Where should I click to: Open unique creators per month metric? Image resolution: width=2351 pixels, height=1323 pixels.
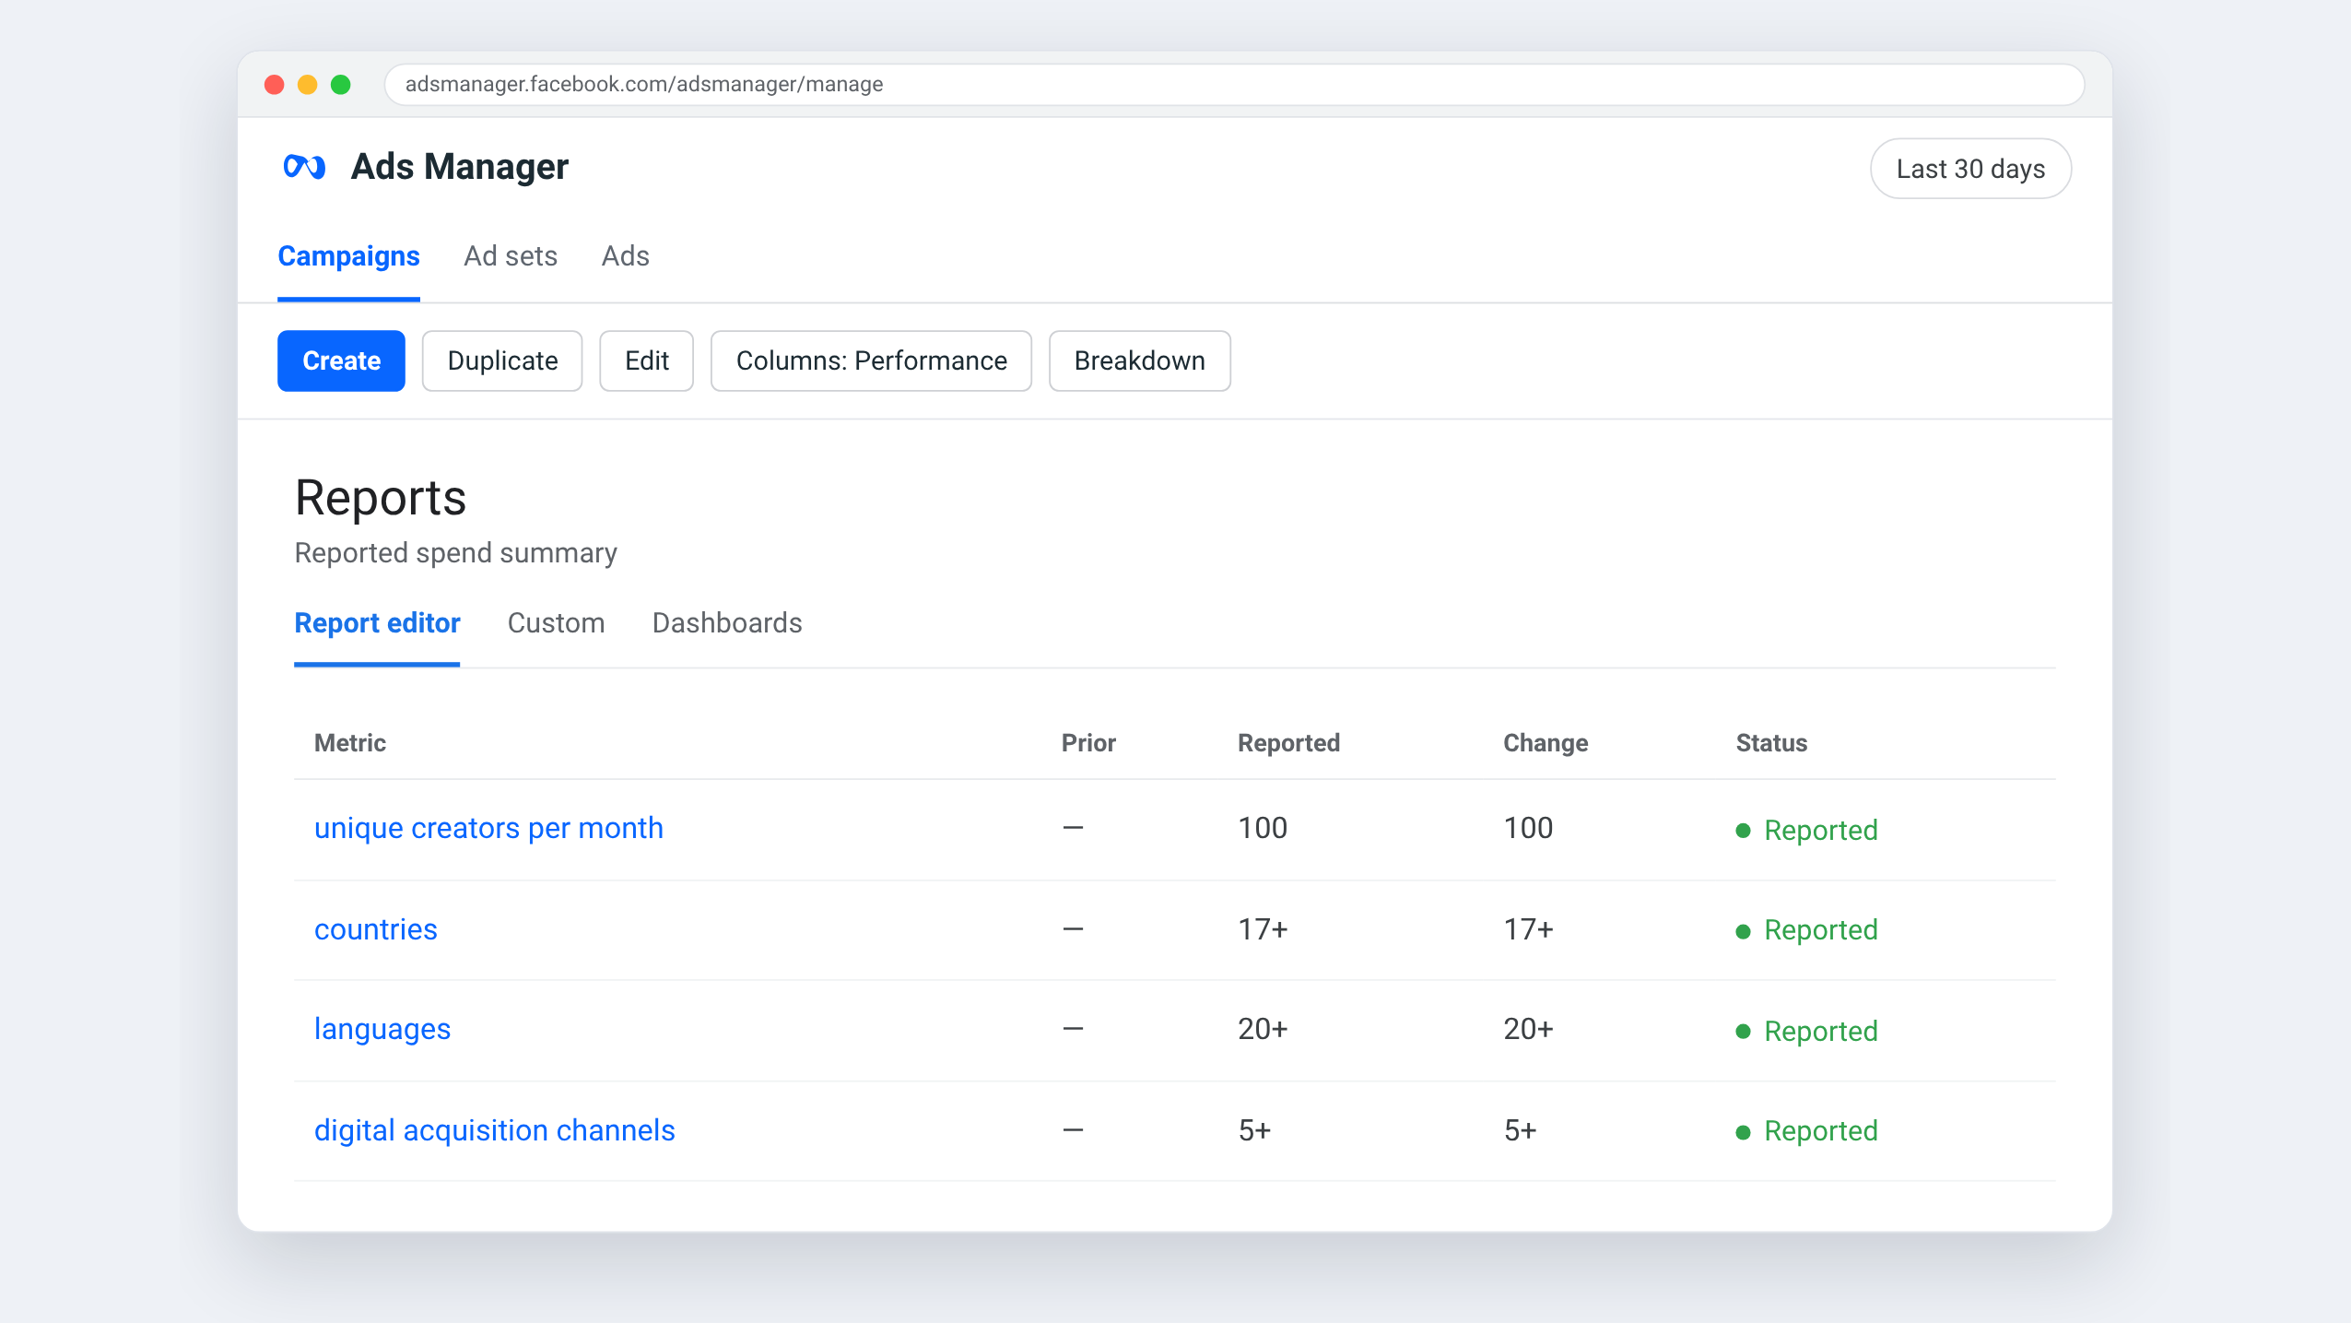(488, 829)
